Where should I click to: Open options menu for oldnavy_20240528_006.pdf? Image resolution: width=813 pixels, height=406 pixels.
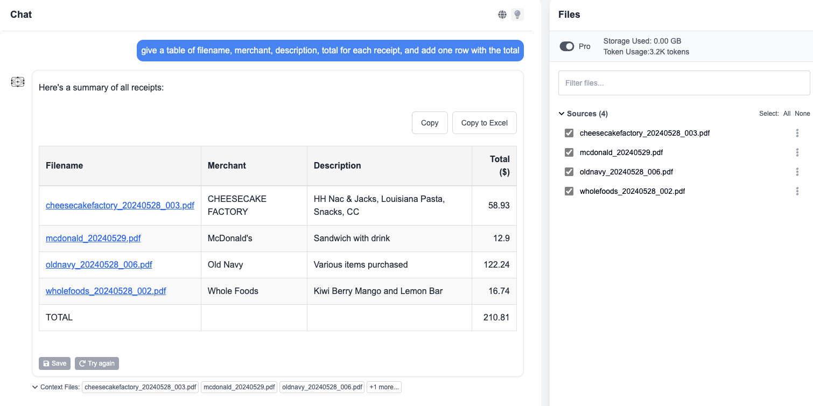point(797,172)
